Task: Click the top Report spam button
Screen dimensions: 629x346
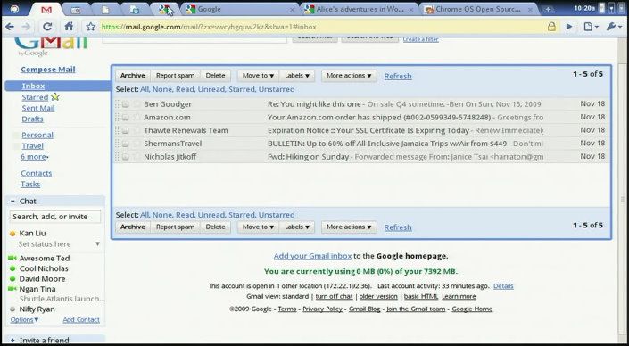Action: [x=175, y=76]
